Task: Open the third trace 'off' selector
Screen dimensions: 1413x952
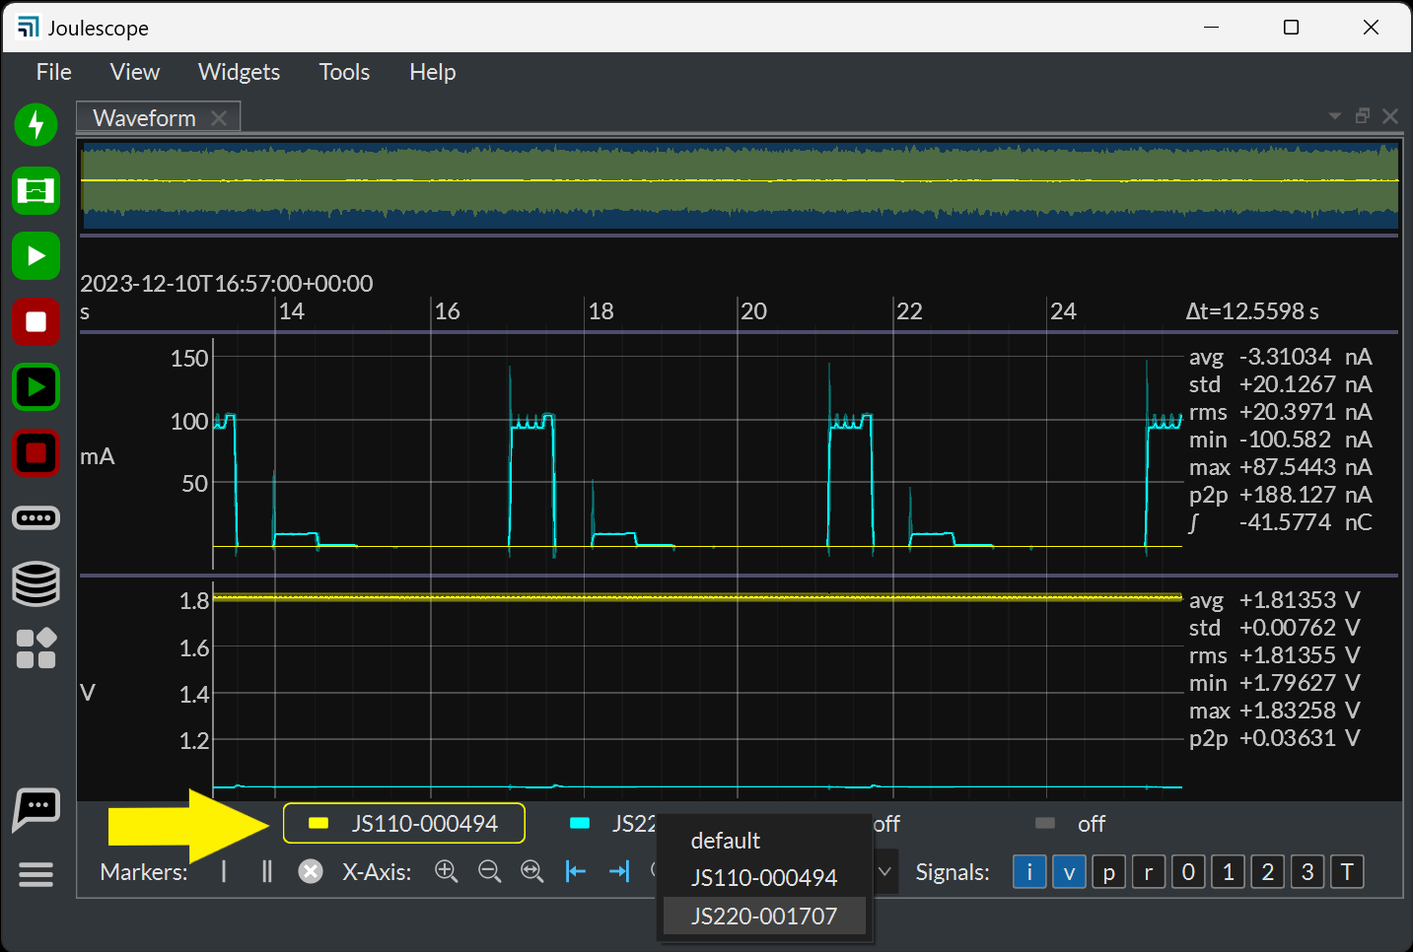Action: point(885,824)
